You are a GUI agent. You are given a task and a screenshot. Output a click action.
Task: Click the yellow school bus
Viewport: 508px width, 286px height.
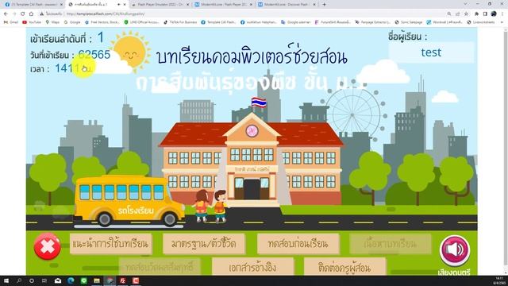point(129,201)
